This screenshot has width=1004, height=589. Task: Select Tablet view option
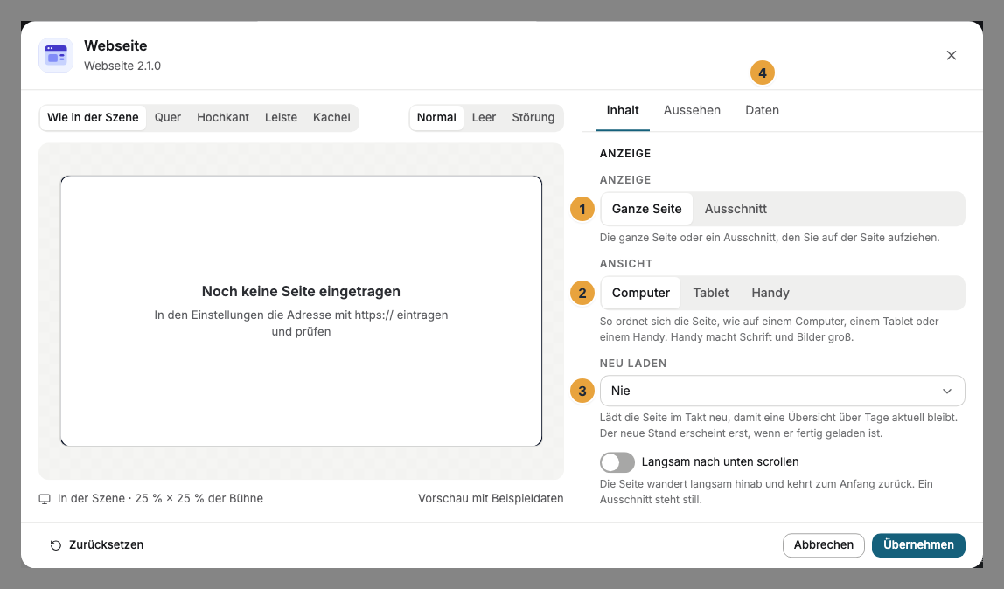click(x=711, y=293)
